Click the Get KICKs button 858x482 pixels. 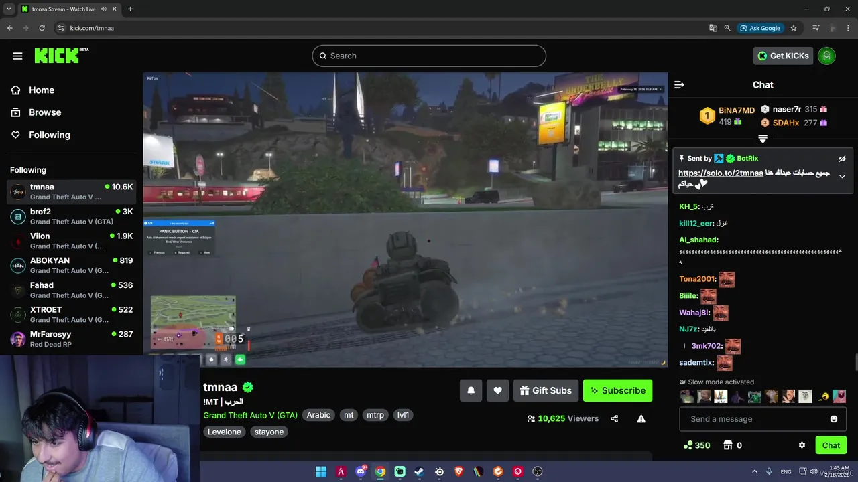click(784, 56)
